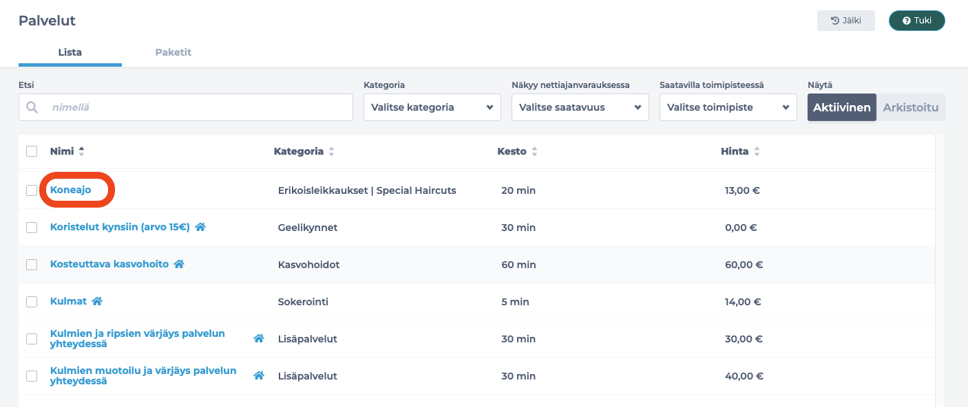This screenshot has height=407, width=968.
Task: Sort services using the Kategoria sort arrows
Action: 331,151
